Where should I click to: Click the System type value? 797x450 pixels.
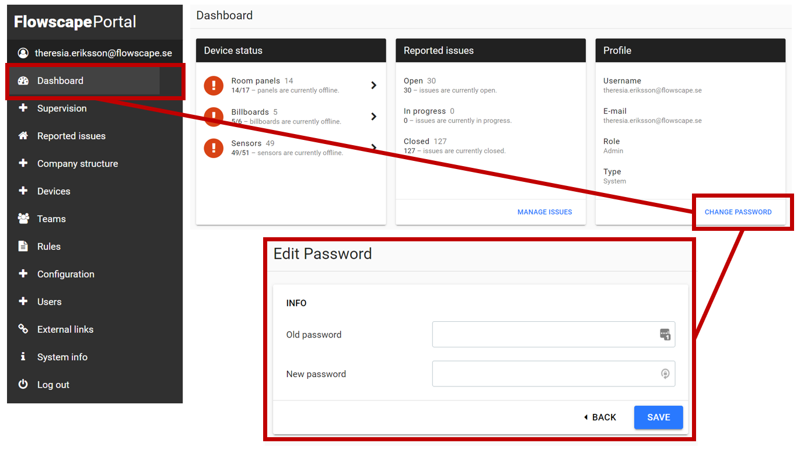click(614, 181)
